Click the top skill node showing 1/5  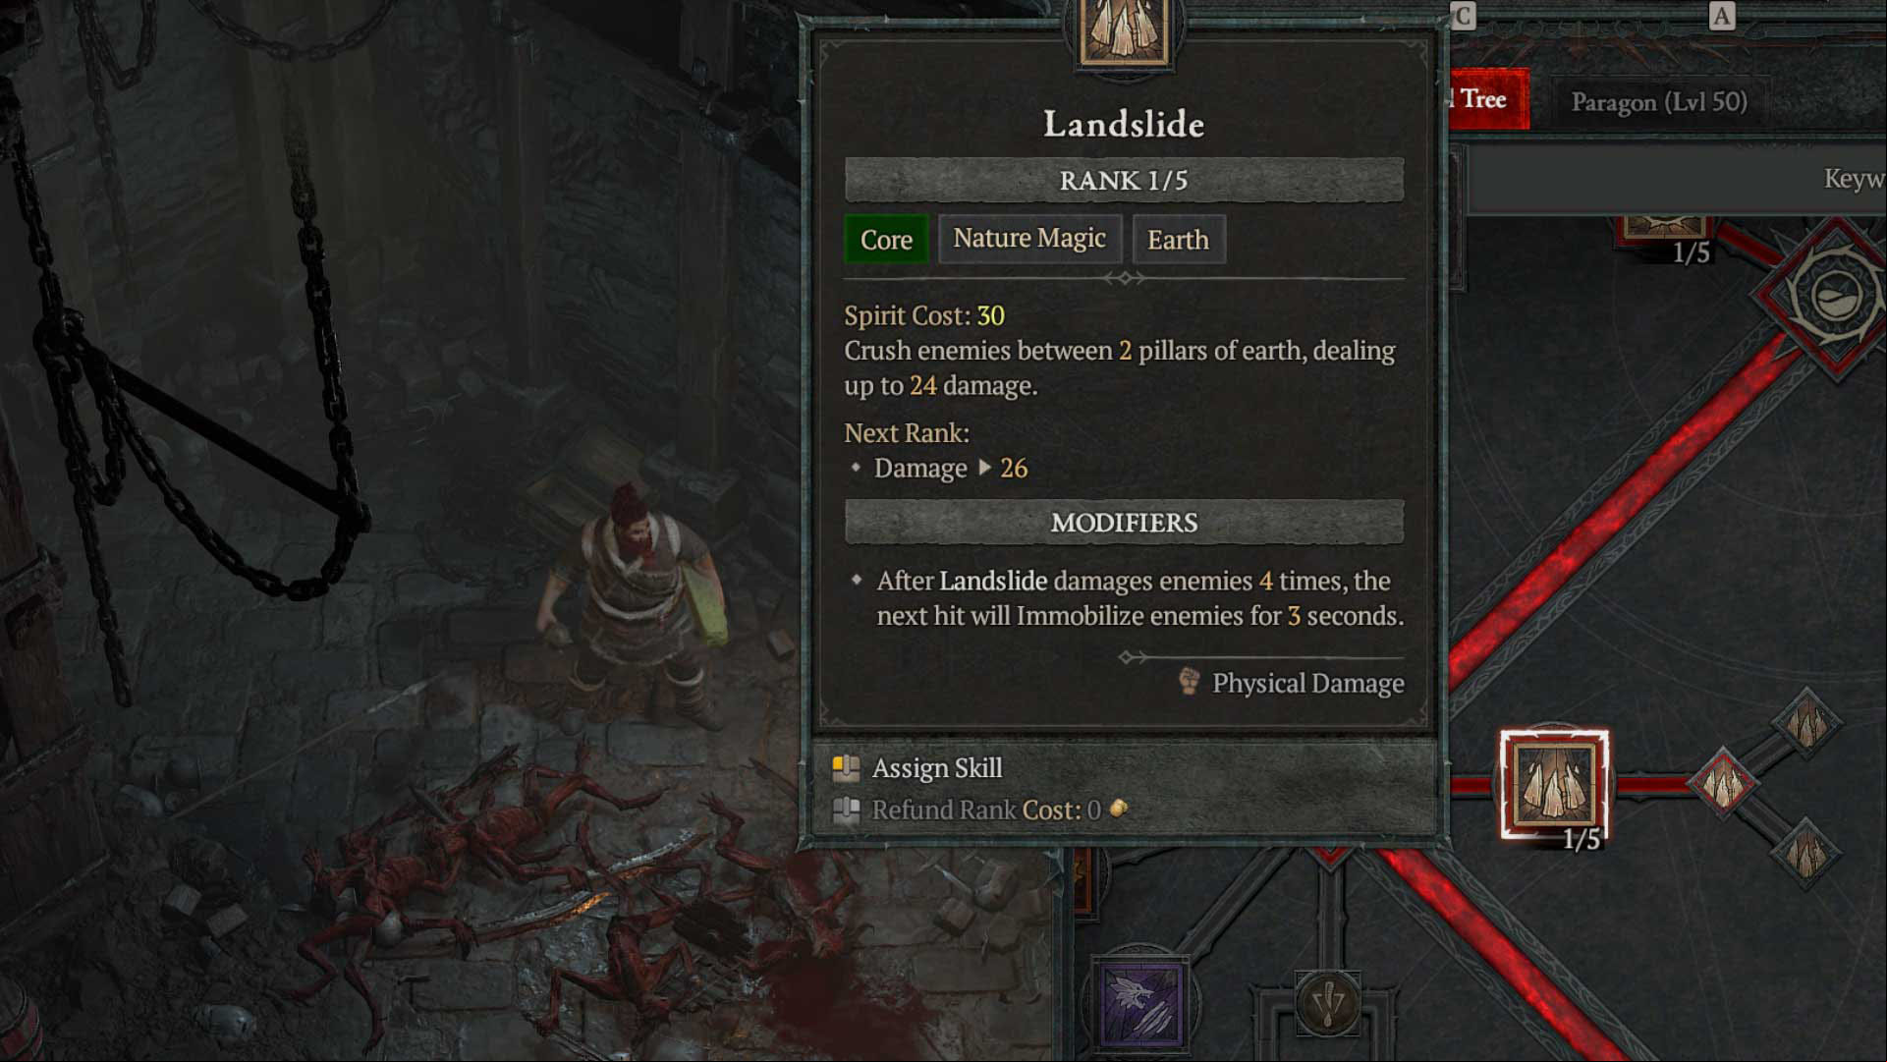(1665, 228)
